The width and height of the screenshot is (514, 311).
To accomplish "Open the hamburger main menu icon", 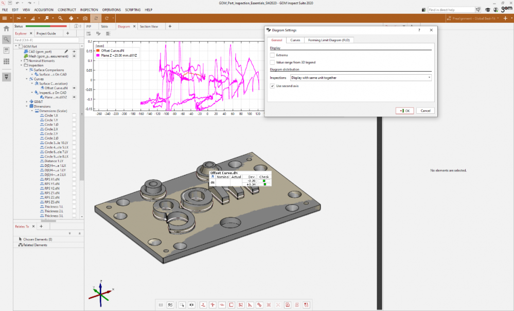I will (5, 19).
